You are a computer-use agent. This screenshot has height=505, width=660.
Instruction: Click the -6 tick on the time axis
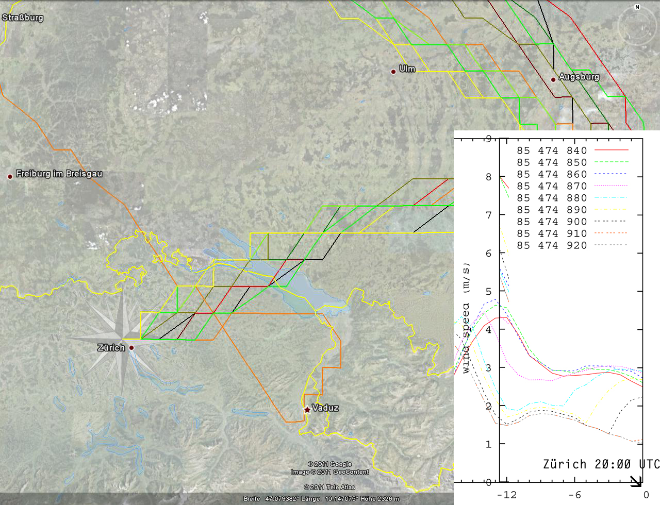574,495
